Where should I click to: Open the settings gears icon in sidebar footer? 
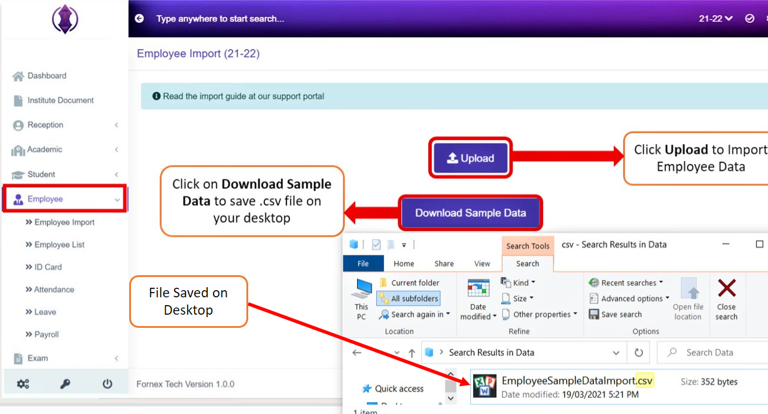(x=23, y=384)
